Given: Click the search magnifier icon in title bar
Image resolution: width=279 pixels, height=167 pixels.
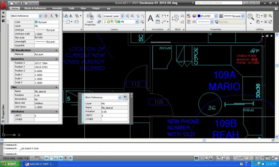Looking at the screenshot, I should [245, 3].
